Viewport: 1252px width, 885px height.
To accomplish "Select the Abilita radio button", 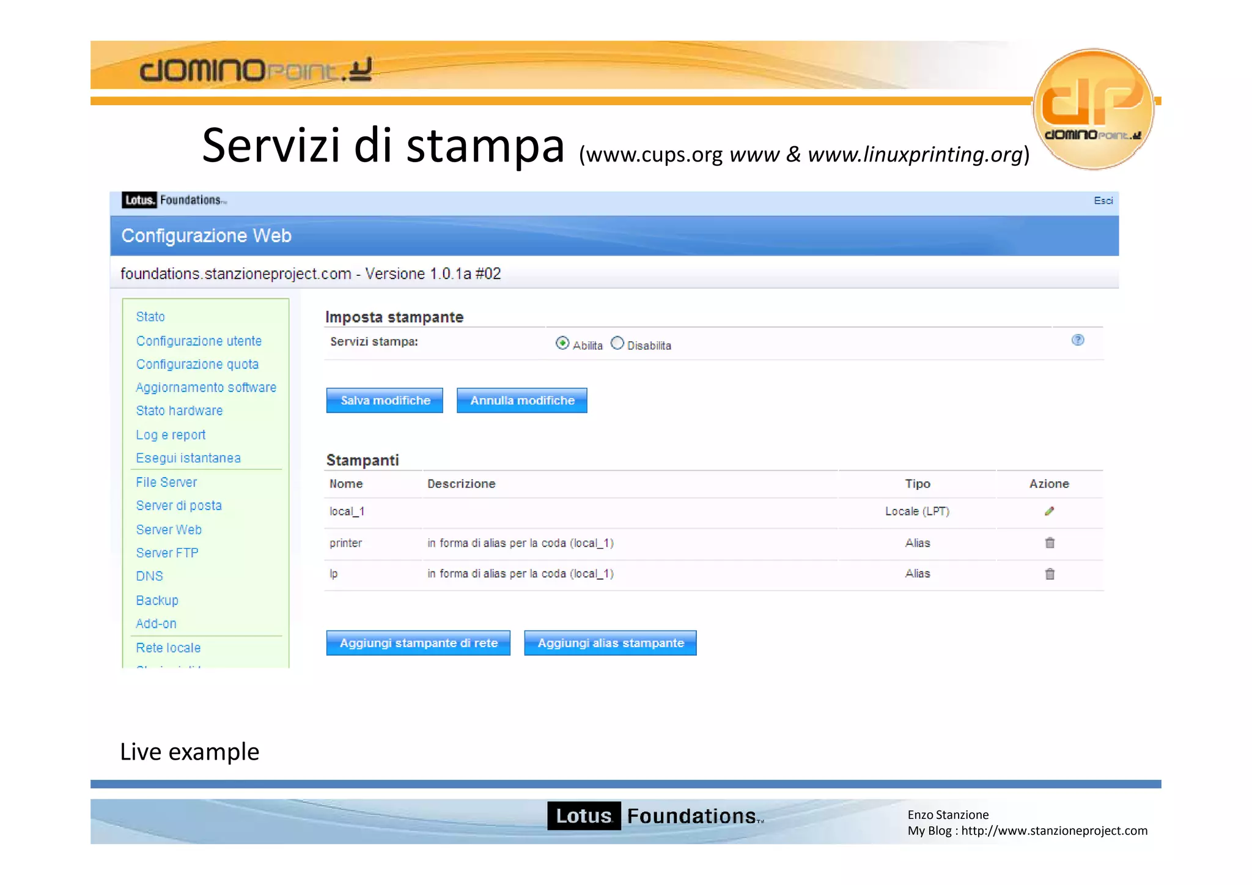I will 562,343.
